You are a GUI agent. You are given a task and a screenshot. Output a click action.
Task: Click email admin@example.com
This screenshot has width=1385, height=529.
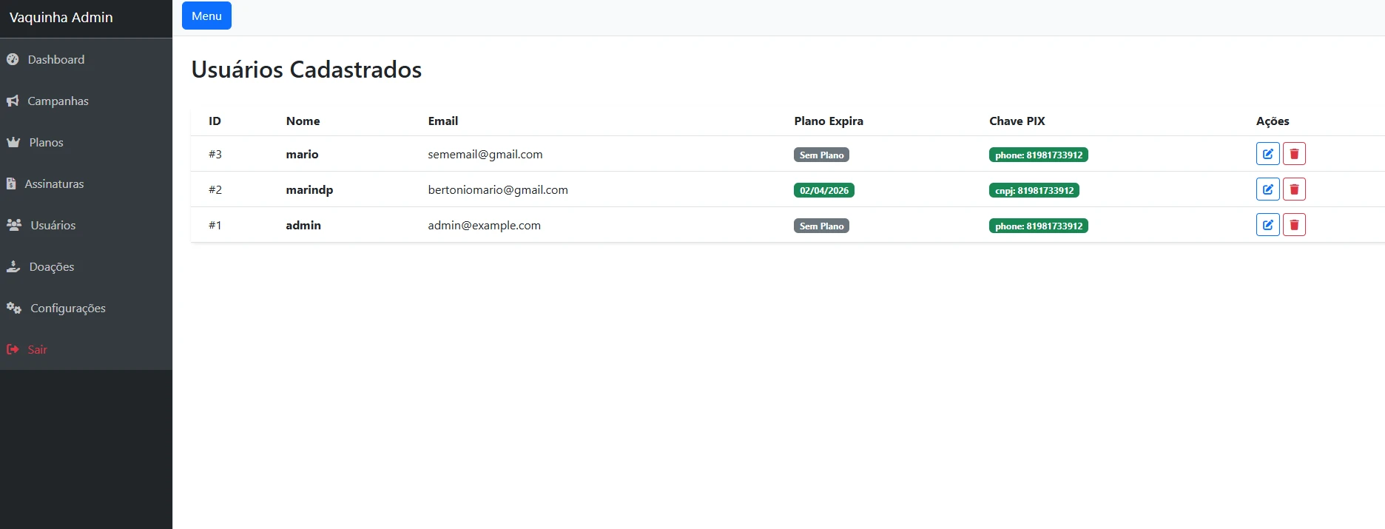[x=485, y=225]
